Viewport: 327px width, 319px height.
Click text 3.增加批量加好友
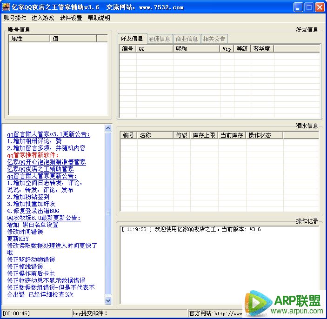31,204
